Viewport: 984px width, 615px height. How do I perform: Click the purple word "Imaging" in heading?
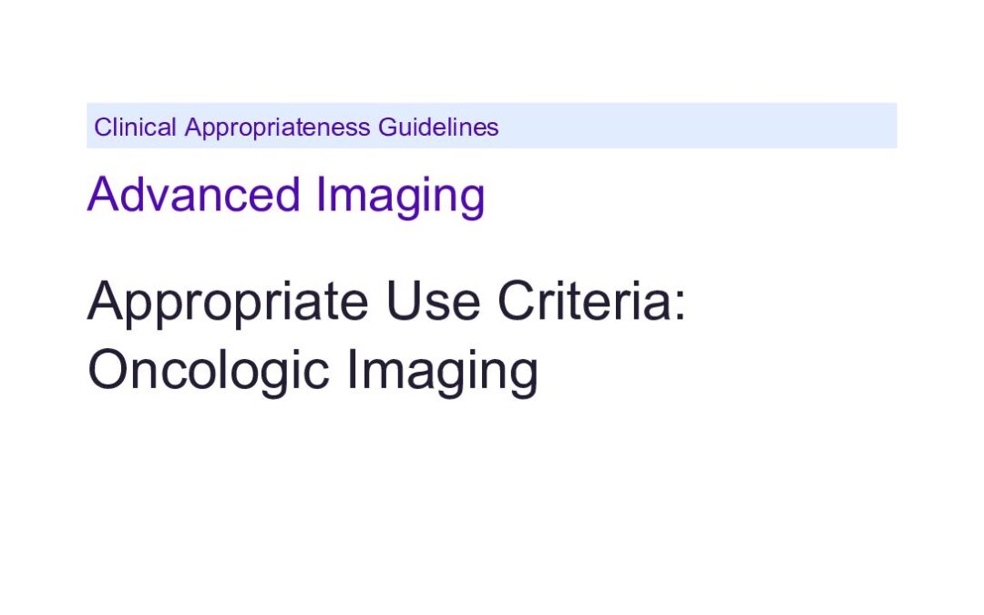(400, 197)
